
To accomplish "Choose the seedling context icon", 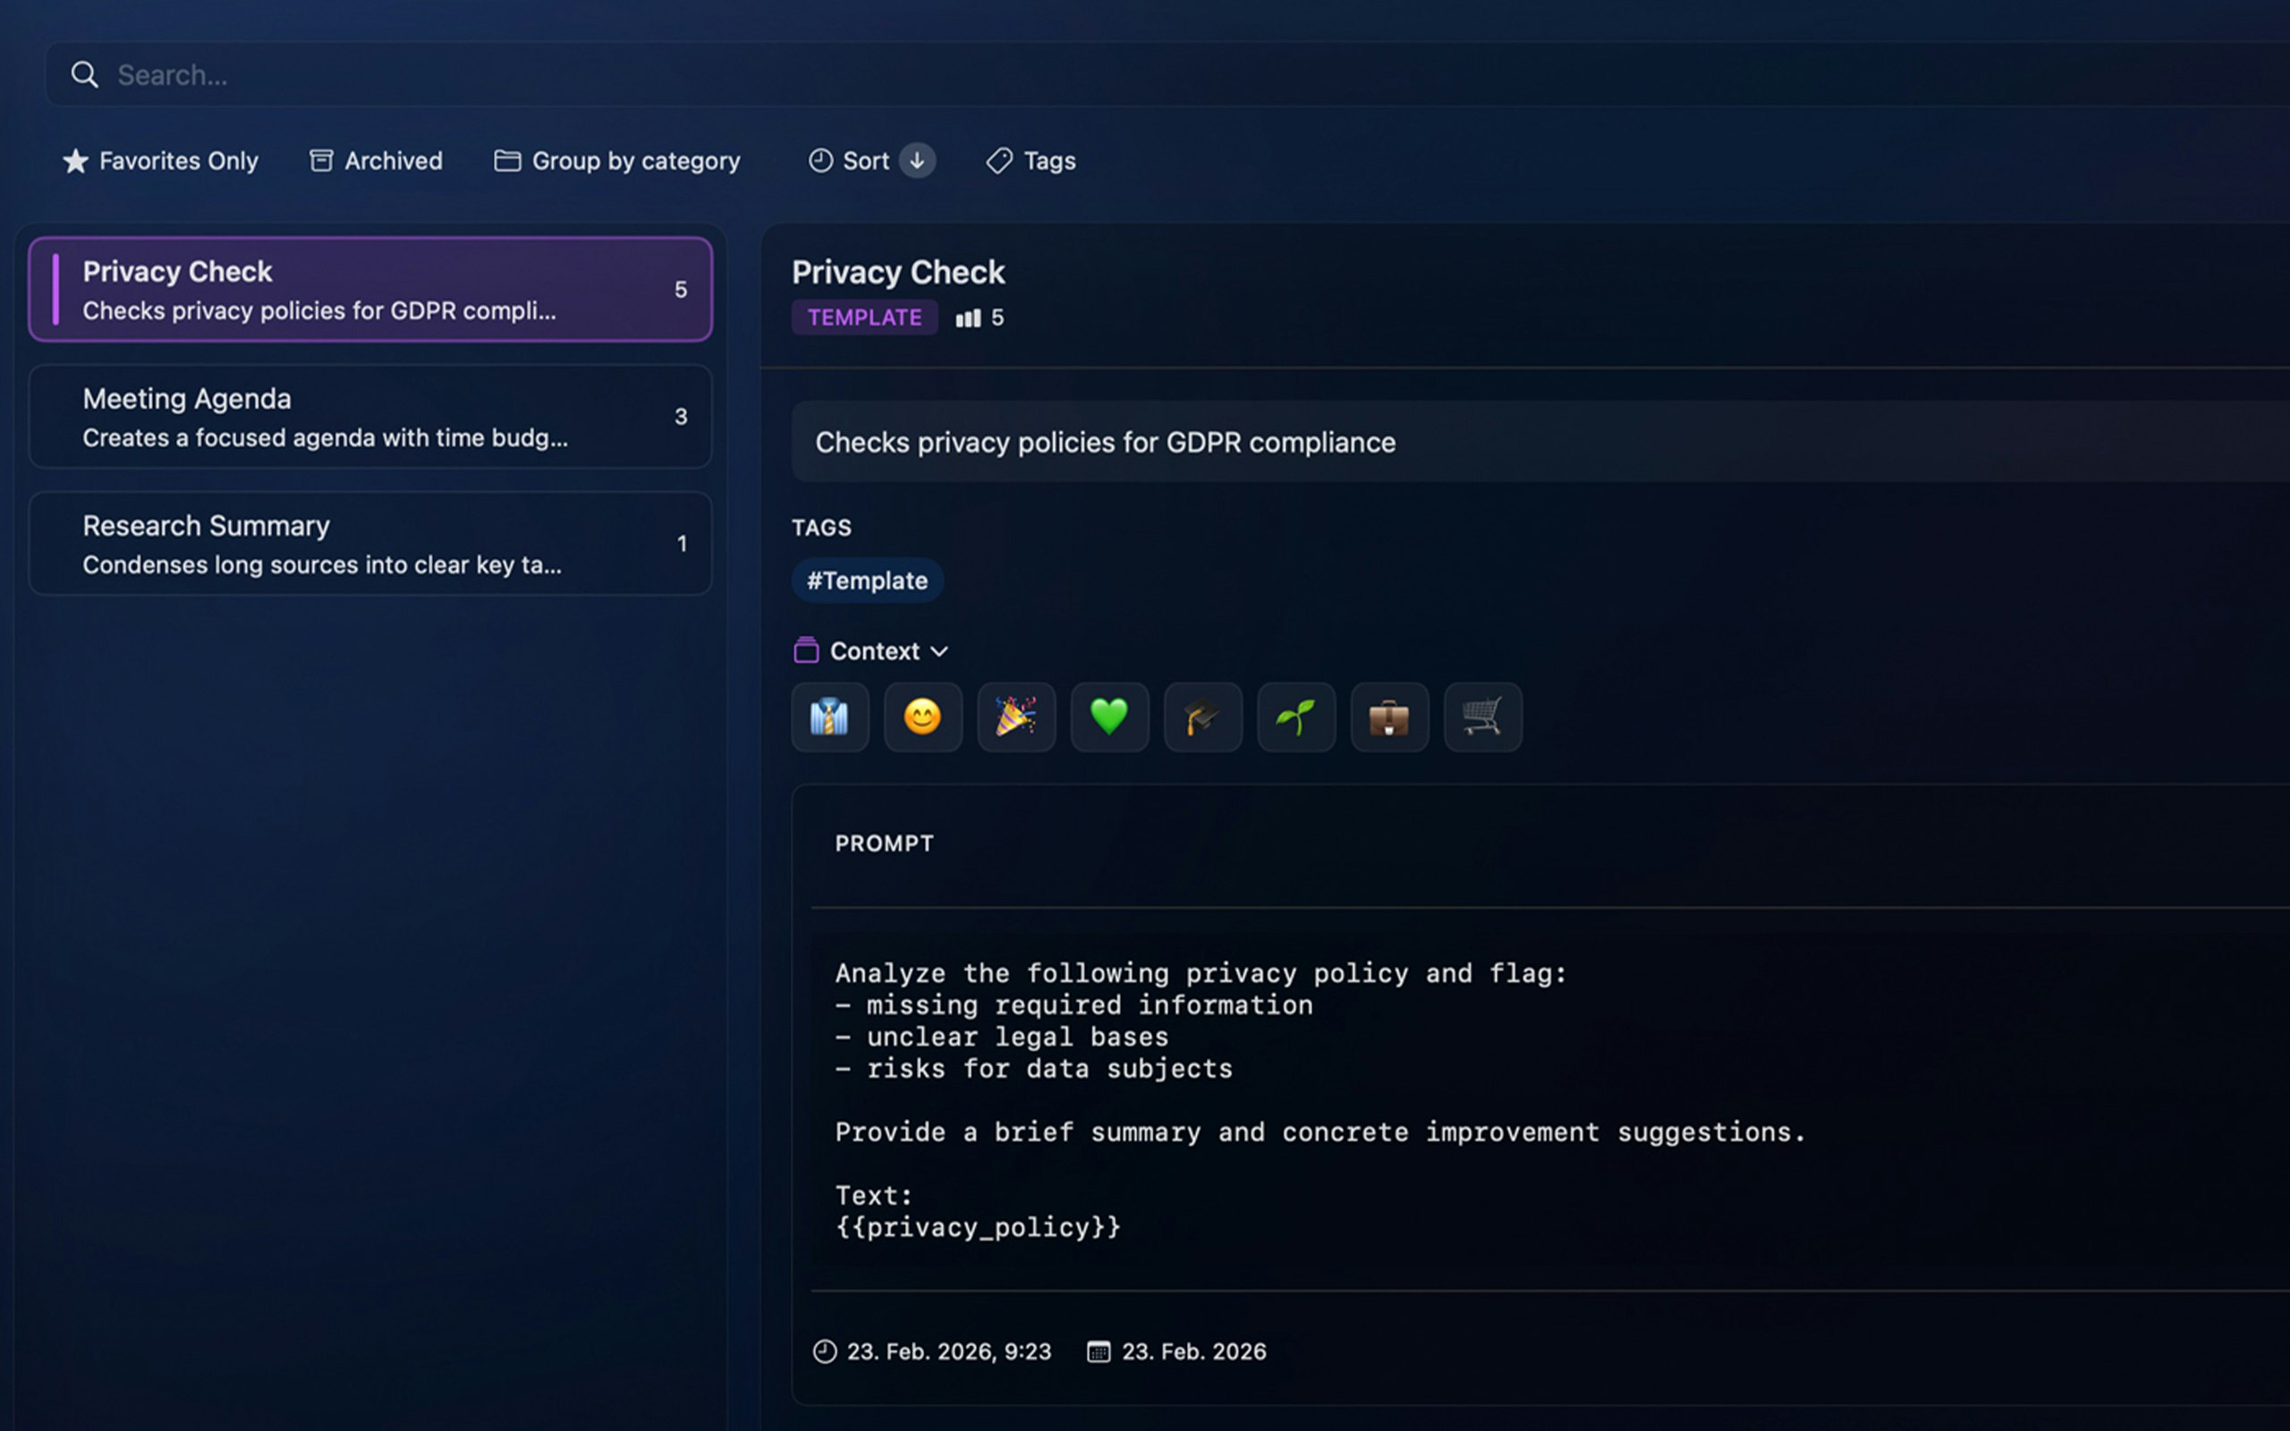I will coord(1295,716).
